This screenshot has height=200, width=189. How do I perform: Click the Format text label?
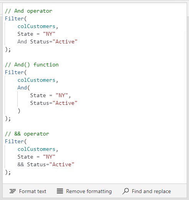tap(33, 191)
